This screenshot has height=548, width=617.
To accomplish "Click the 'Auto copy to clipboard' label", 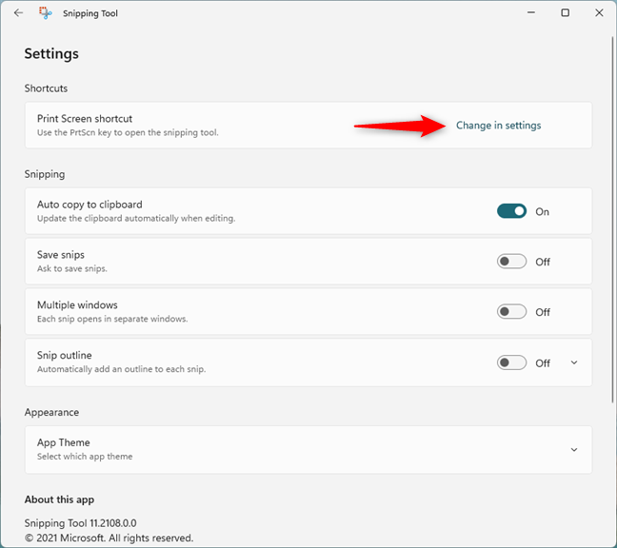I will coord(90,205).
